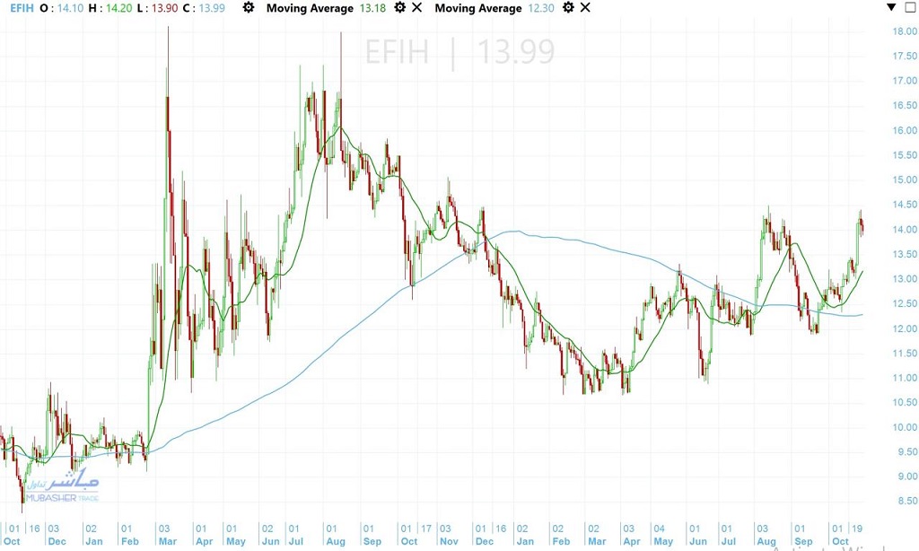Expand the top-right black triangle dropdown

890,7
